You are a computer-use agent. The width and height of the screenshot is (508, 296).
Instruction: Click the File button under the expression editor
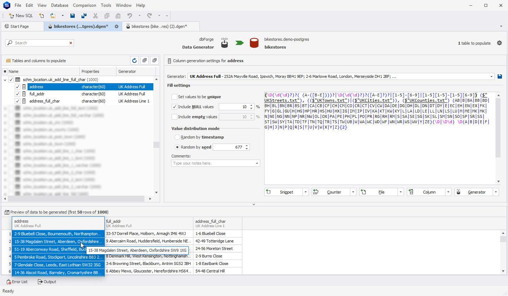pyautogui.click(x=379, y=192)
